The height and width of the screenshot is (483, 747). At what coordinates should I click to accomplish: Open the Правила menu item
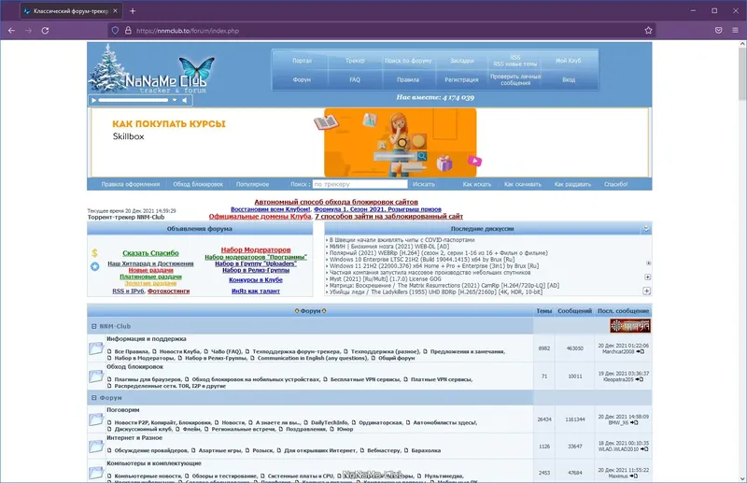pyautogui.click(x=408, y=79)
